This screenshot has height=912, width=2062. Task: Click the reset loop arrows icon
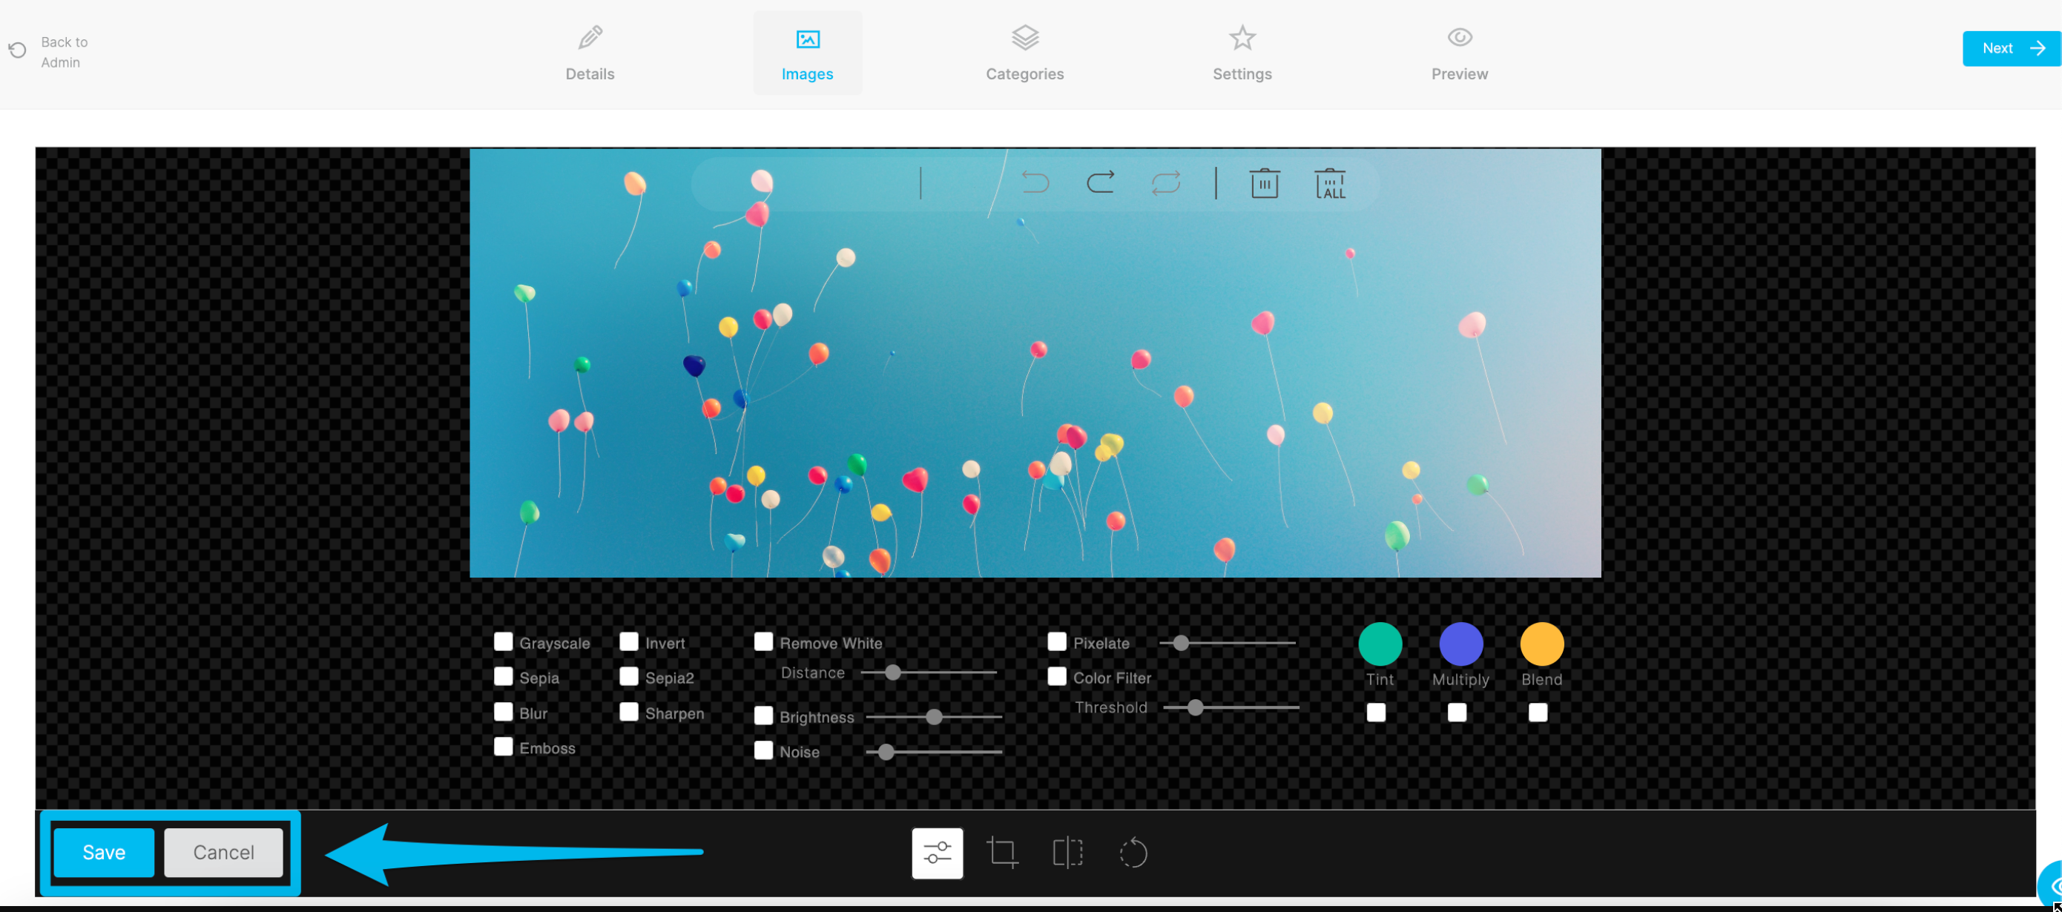pyautogui.click(x=1165, y=183)
